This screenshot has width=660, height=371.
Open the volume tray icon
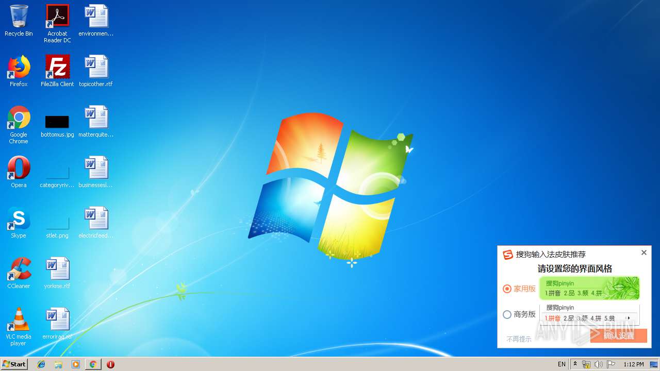coord(598,364)
